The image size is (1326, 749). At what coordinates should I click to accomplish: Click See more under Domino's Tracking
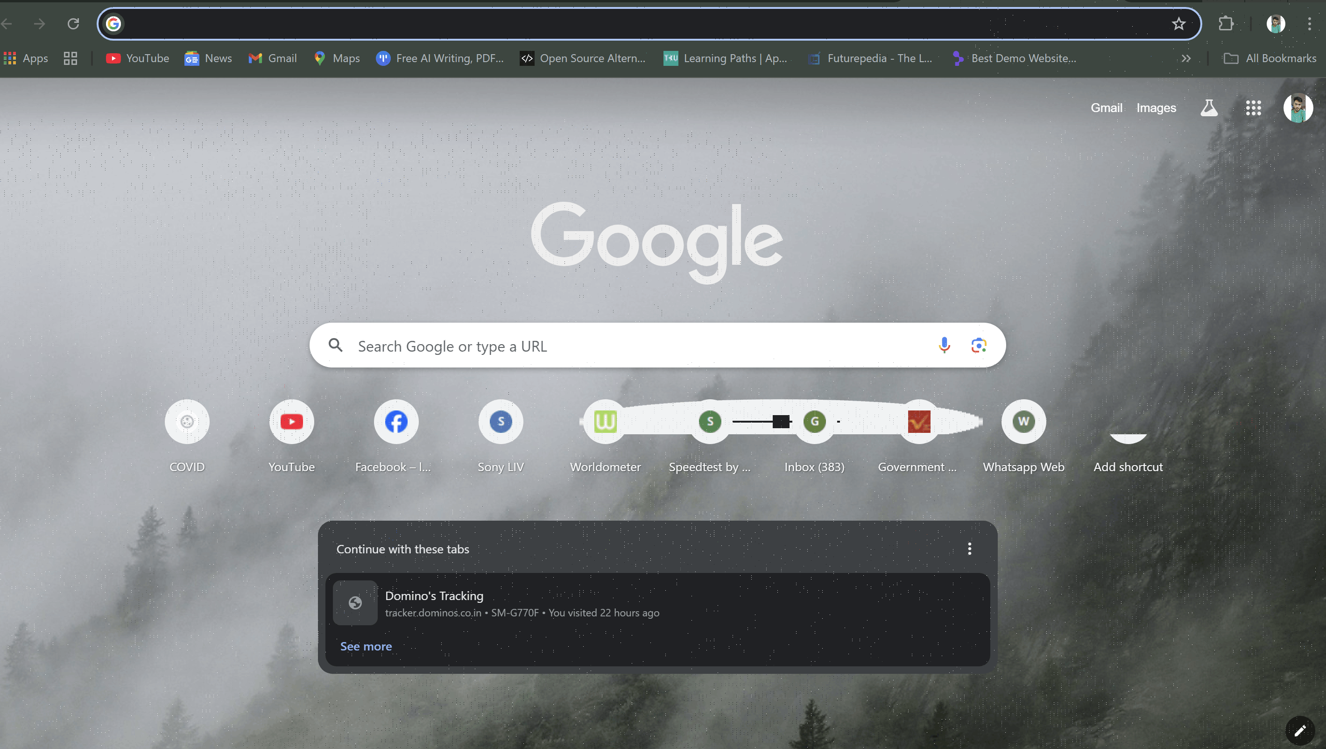[x=366, y=646]
